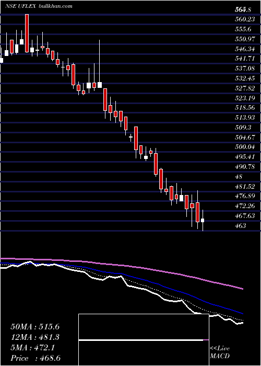Click the 476.89 price axis label
The width and height of the screenshot is (261, 366).
[x=244, y=197]
